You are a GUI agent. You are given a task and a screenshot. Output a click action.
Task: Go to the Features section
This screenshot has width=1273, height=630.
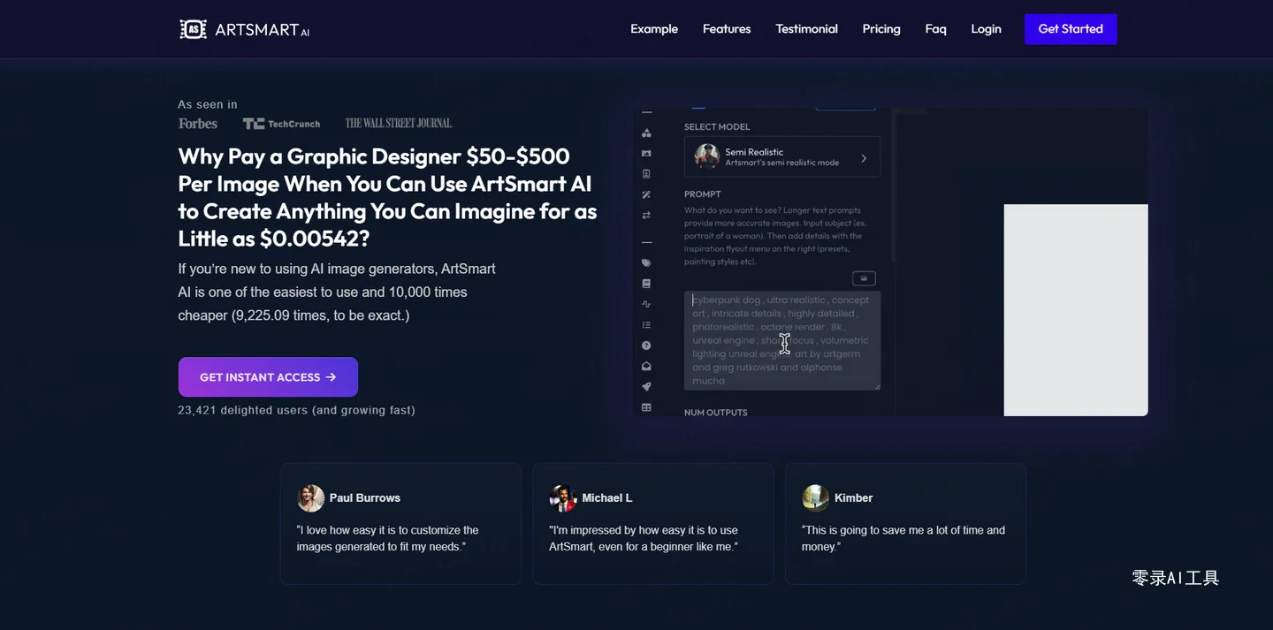tap(727, 29)
